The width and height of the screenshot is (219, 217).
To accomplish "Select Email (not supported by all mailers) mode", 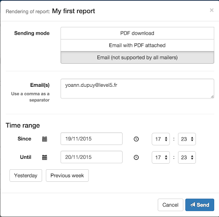I will pos(137,58).
